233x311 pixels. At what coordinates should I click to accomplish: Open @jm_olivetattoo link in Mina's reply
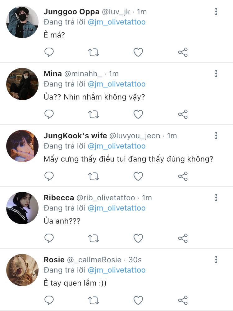click(116, 84)
